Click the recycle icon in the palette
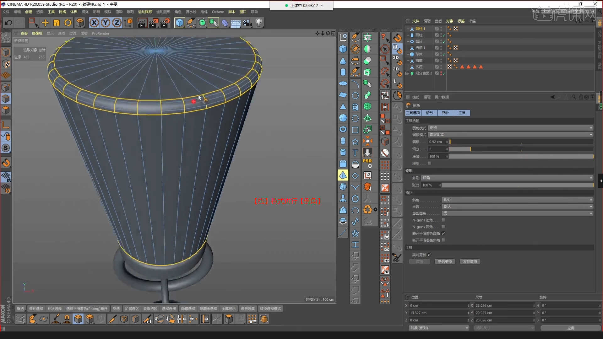 click(367, 209)
